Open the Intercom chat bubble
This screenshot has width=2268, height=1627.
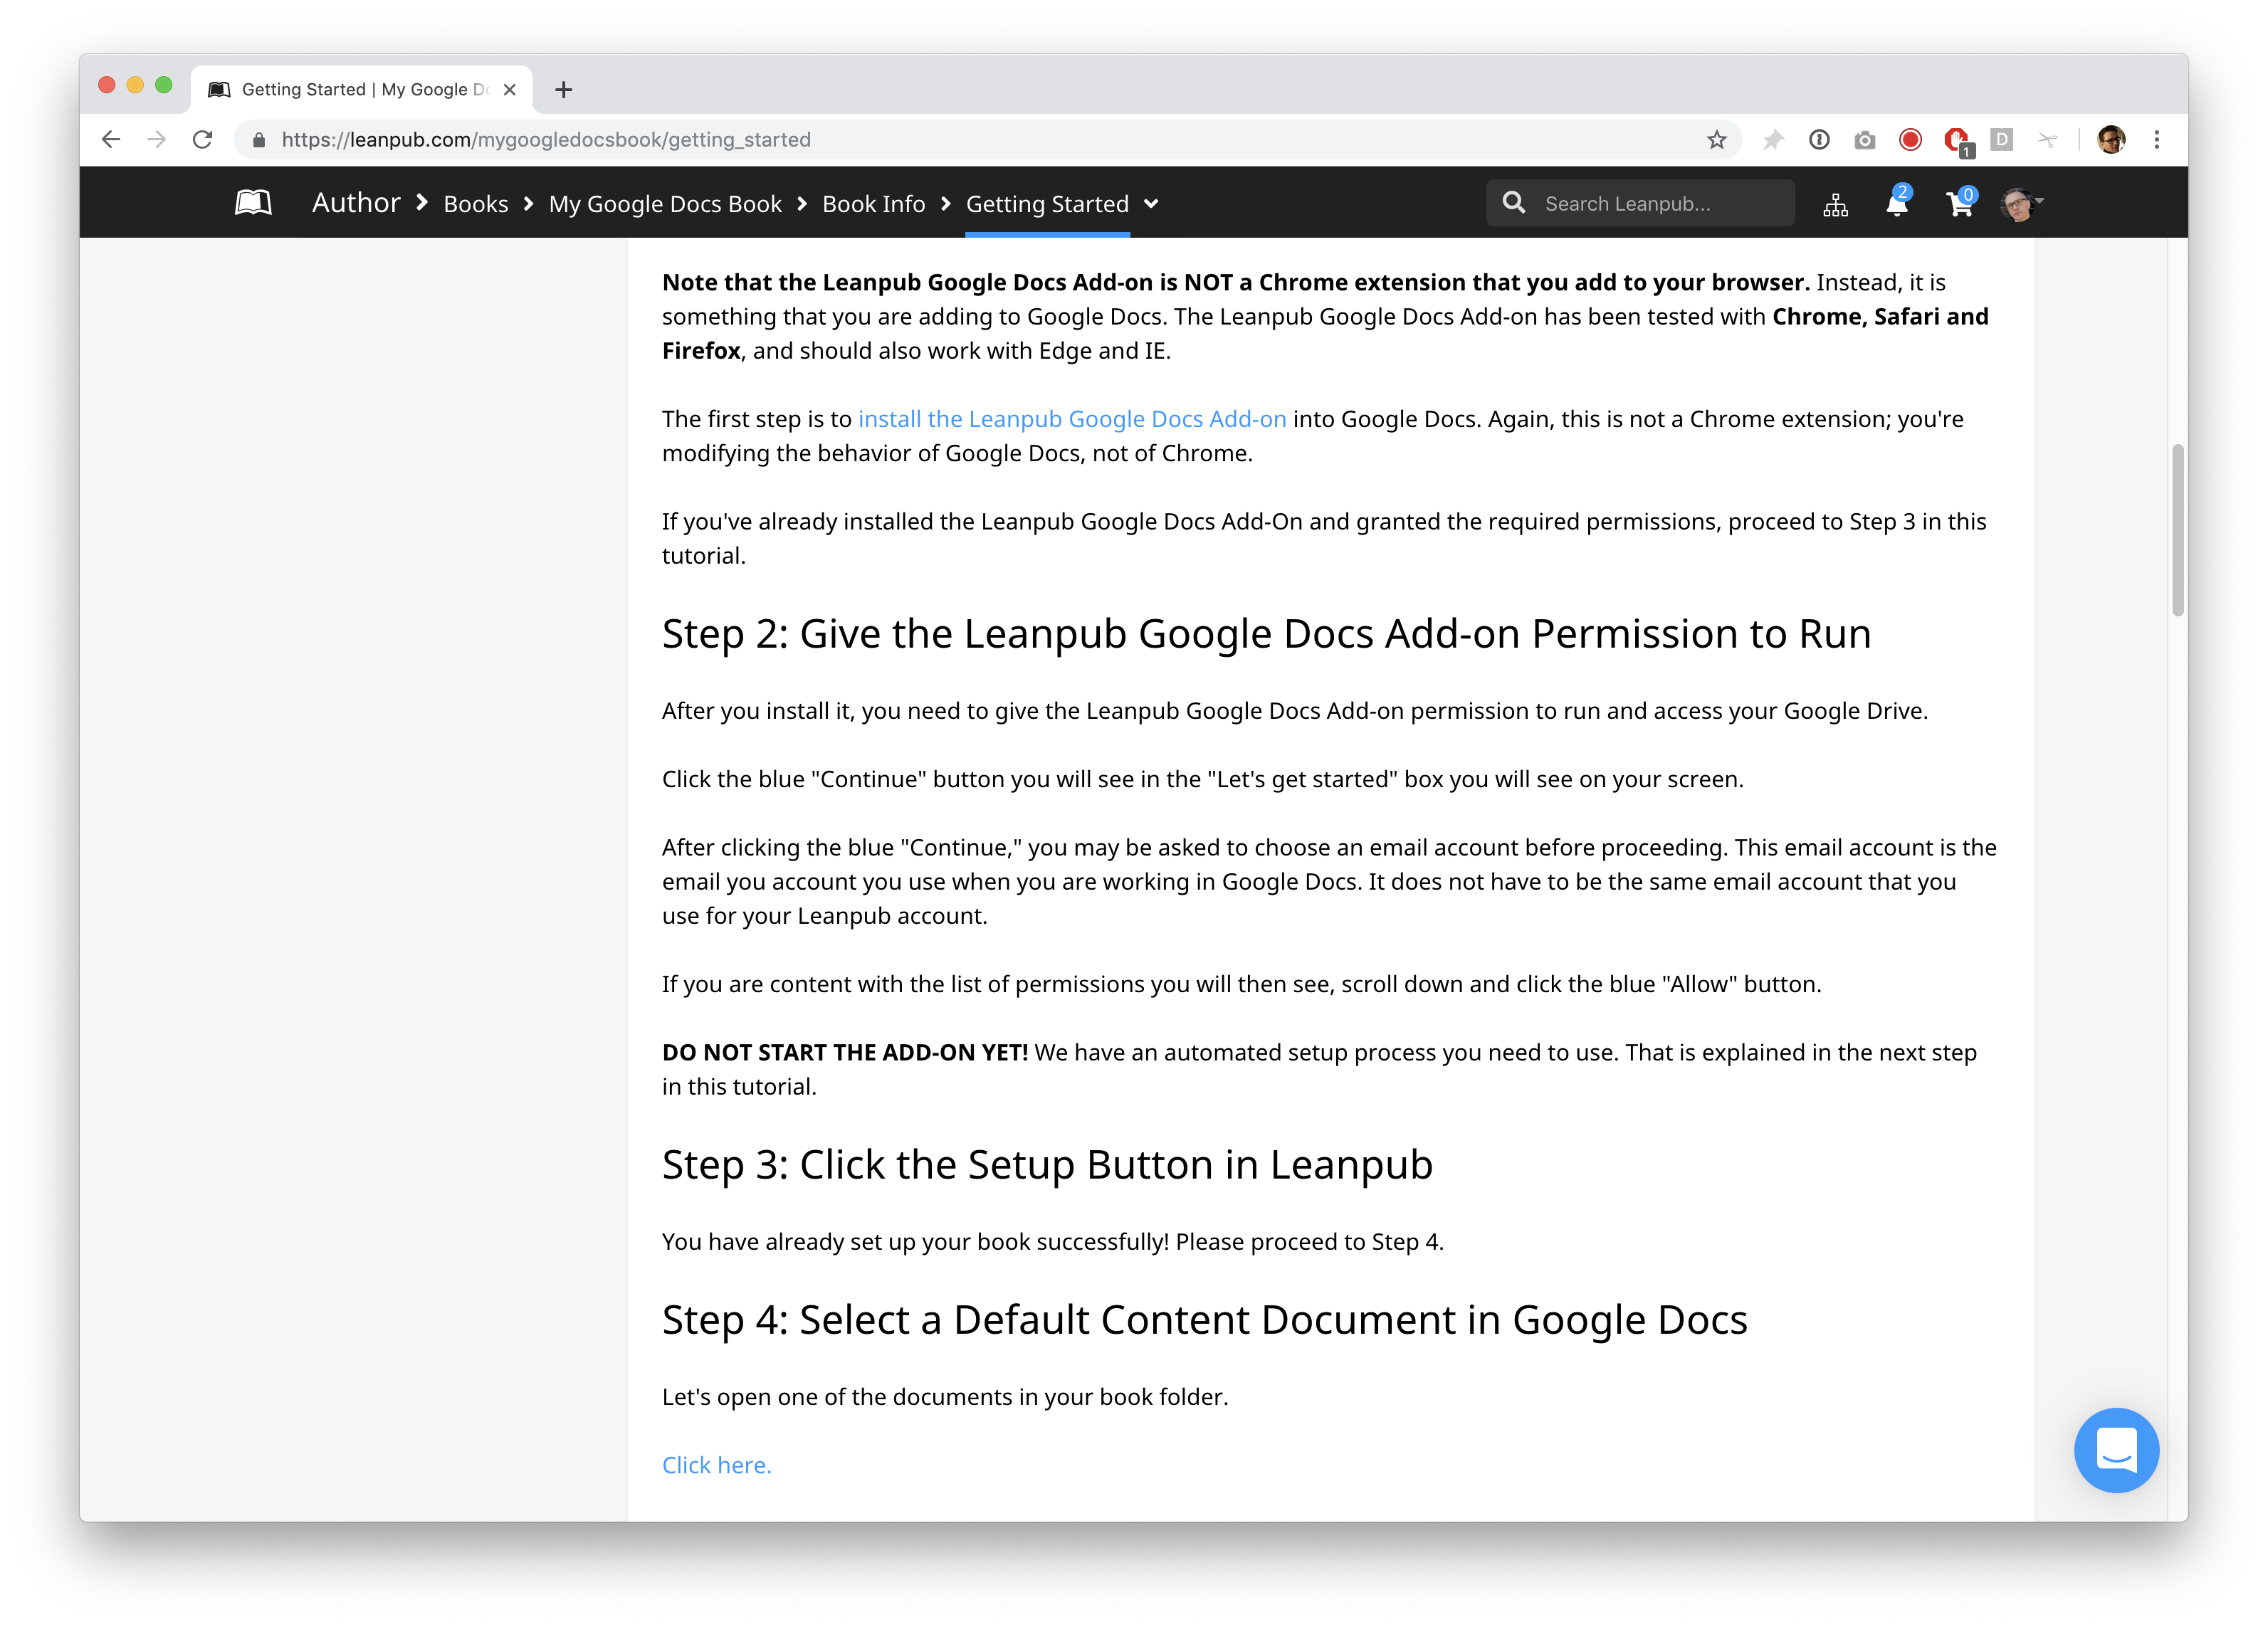point(2116,1449)
